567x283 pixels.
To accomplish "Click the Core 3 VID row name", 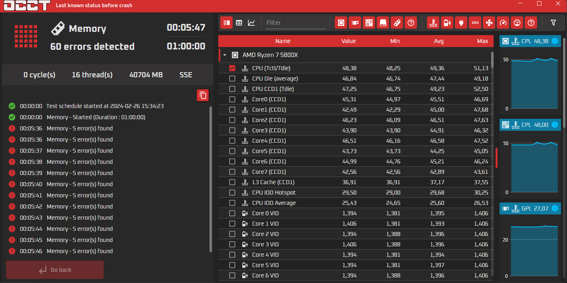I will click(x=265, y=244).
